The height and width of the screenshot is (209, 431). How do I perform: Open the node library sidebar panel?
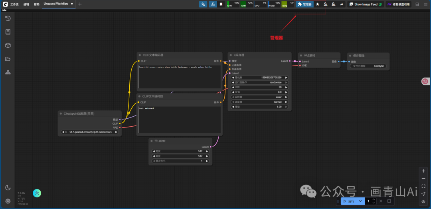pyautogui.click(x=8, y=32)
